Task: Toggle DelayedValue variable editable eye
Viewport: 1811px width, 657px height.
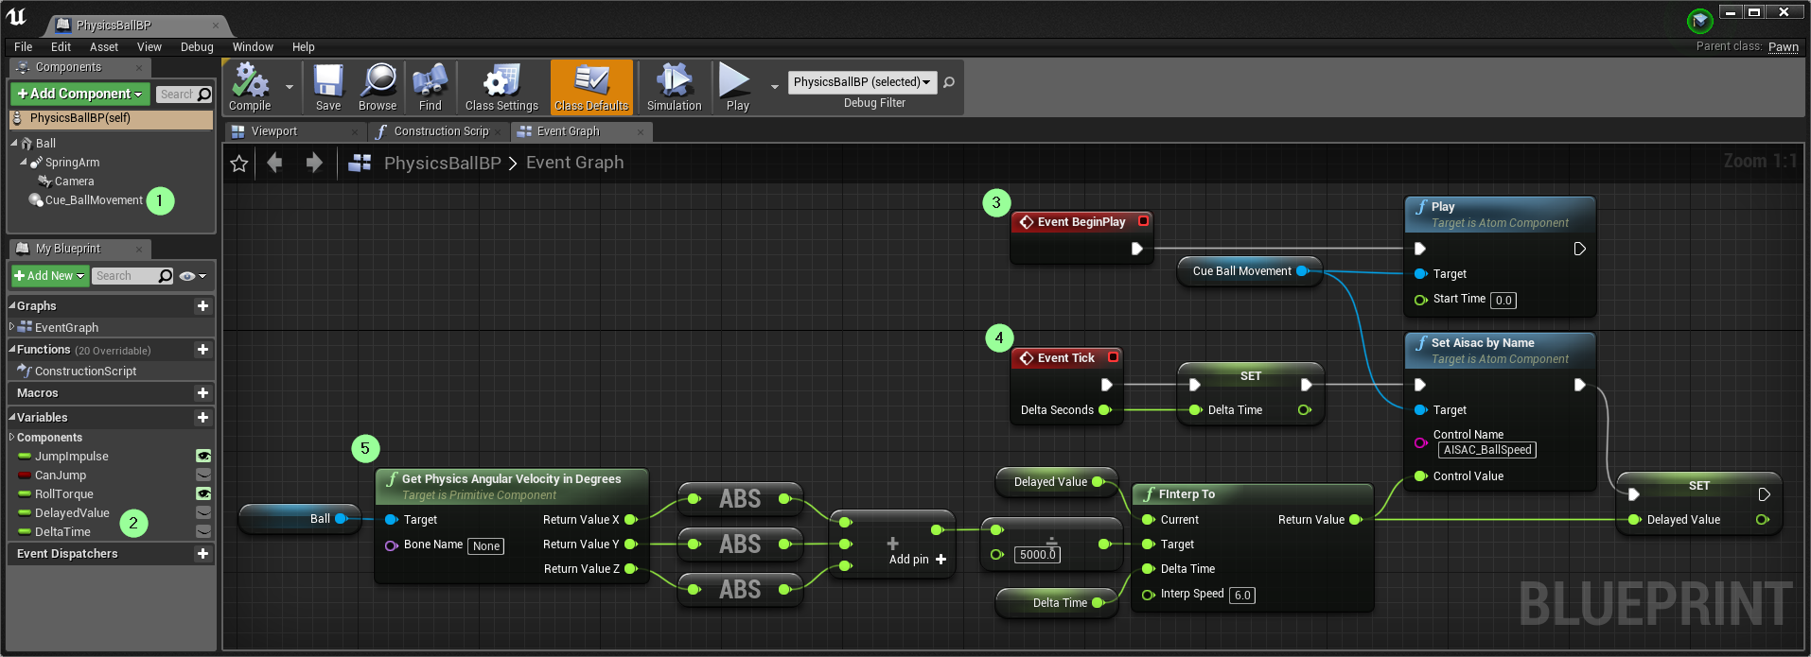Action: [203, 513]
